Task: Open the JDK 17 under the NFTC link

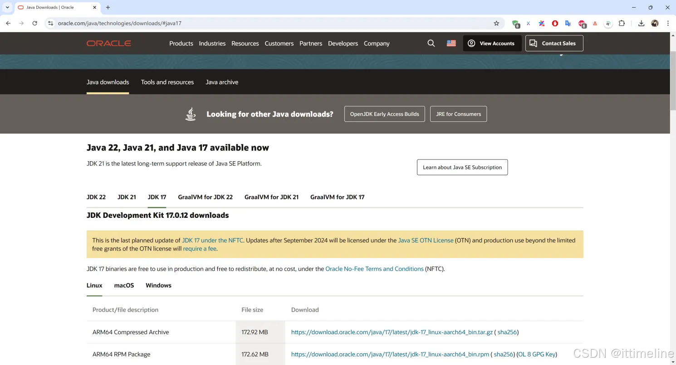Action: 213,240
